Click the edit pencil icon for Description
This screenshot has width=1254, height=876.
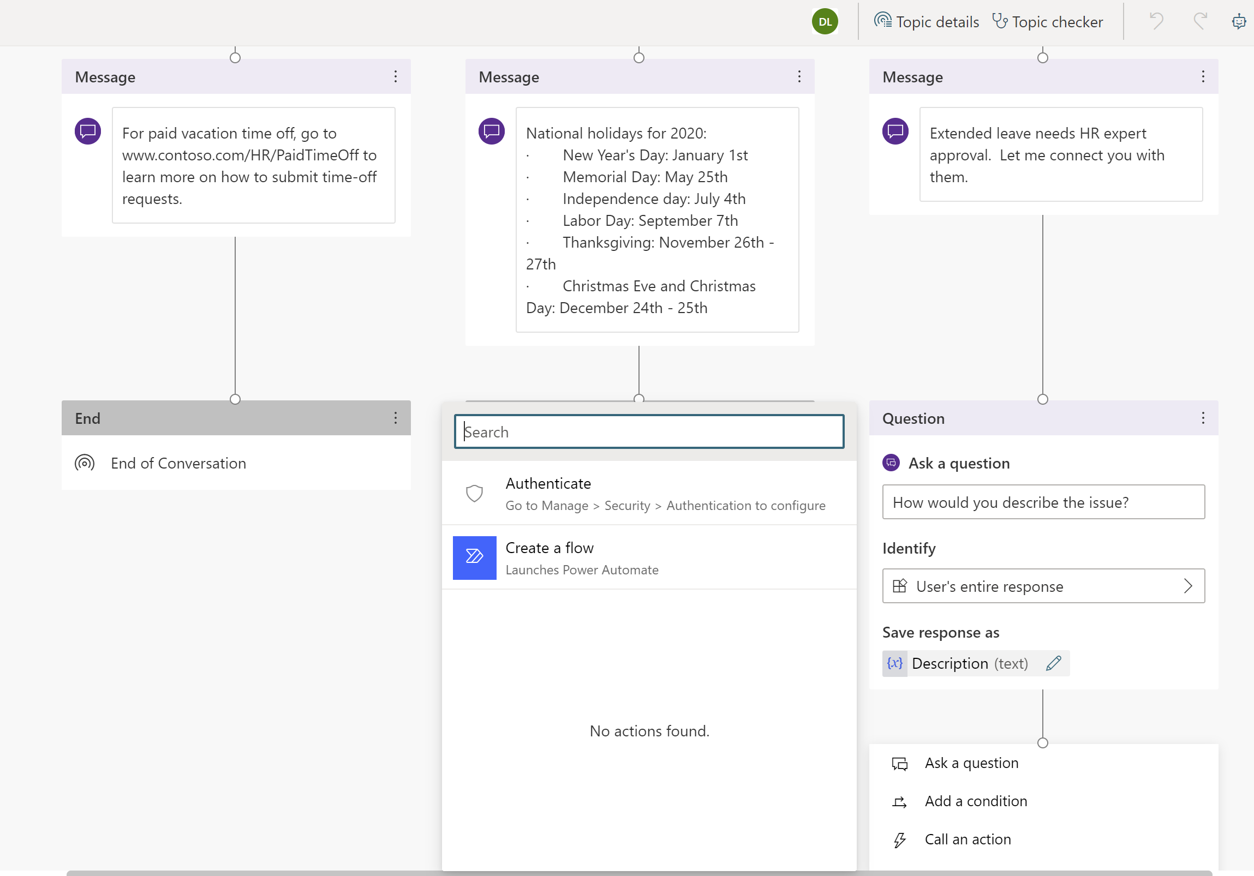1054,663
